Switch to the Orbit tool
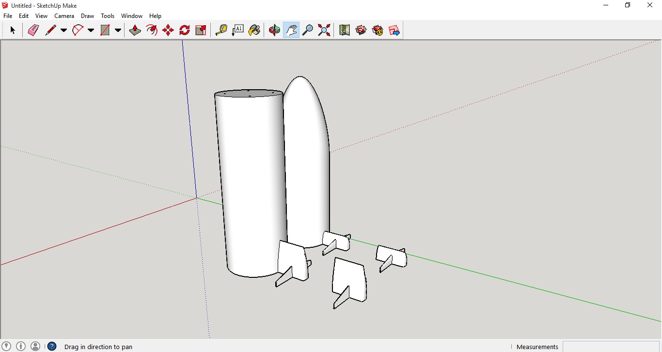 tap(274, 31)
